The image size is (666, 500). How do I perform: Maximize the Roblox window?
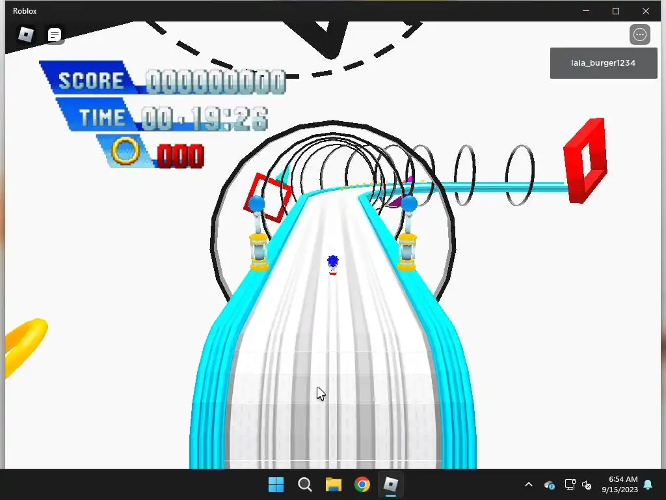616,11
